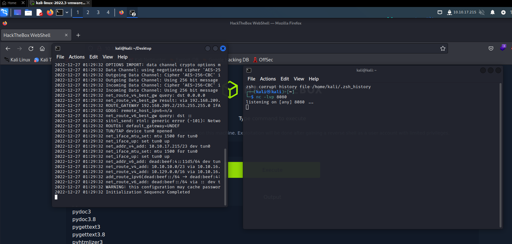
Task: Open the OffSec bookmark
Action: pos(263,60)
